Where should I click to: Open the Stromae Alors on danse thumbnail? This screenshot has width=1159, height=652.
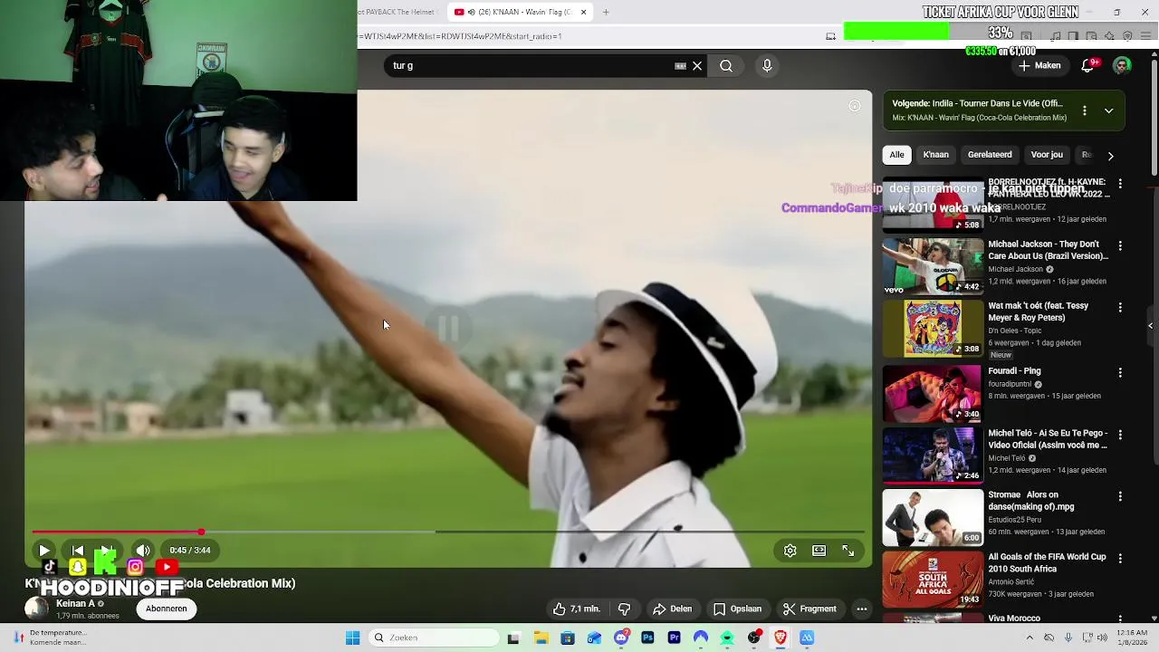[x=933, y=517]
